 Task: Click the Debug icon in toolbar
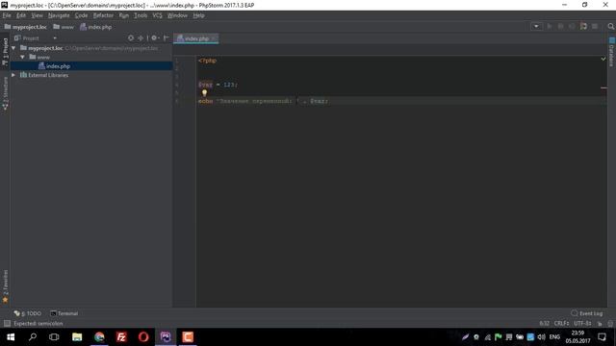(x=560, y=26)
